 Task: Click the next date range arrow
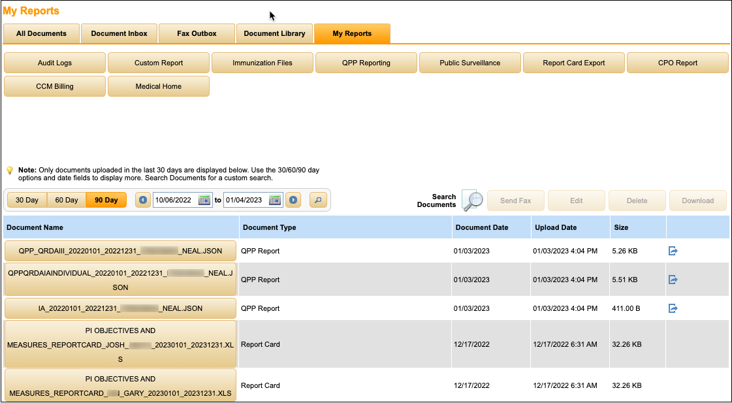pyautogui.click(x=293, y=200)
